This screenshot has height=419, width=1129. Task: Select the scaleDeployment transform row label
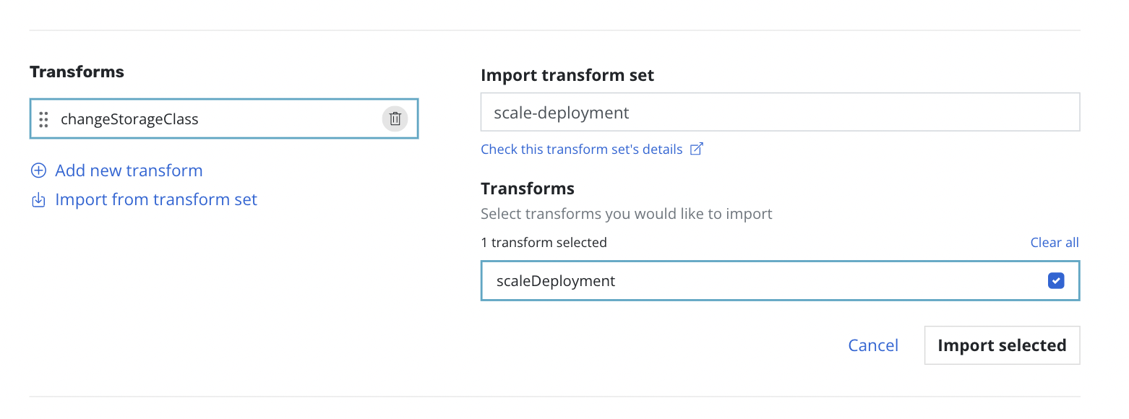click(556, 280)
